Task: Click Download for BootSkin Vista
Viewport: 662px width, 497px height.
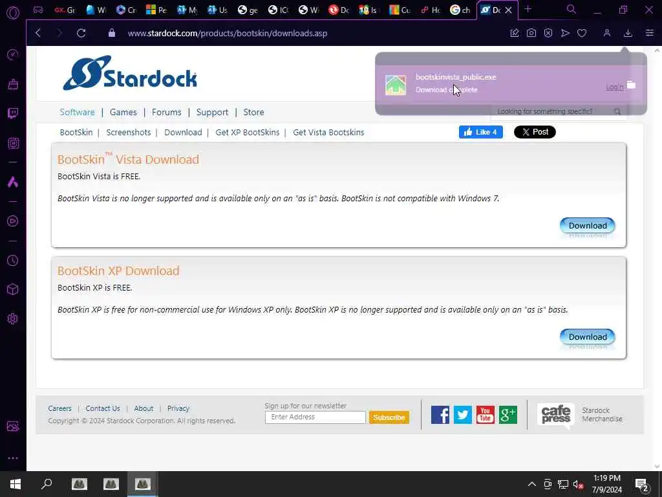Action: pyautogui.click(x=587, y=225)
